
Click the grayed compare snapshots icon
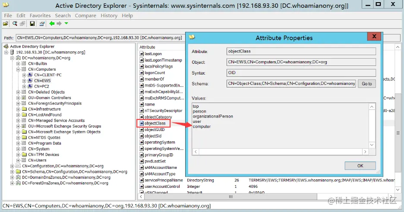click(23, 24)
